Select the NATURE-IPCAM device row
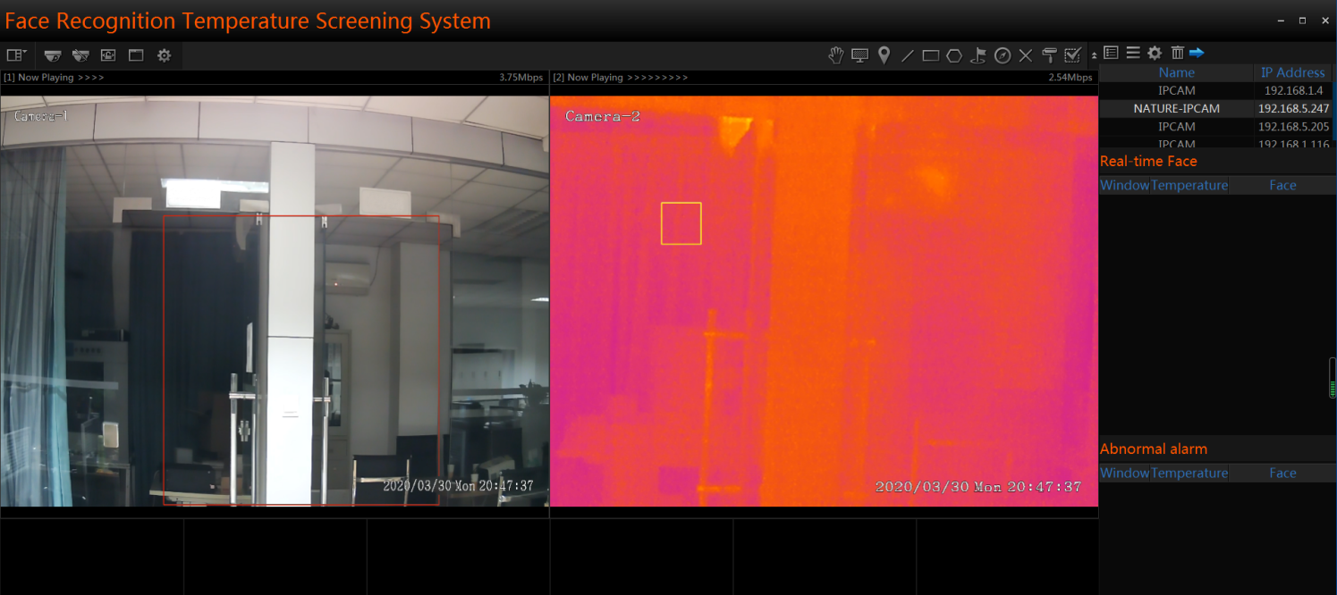 point(1214,108)
